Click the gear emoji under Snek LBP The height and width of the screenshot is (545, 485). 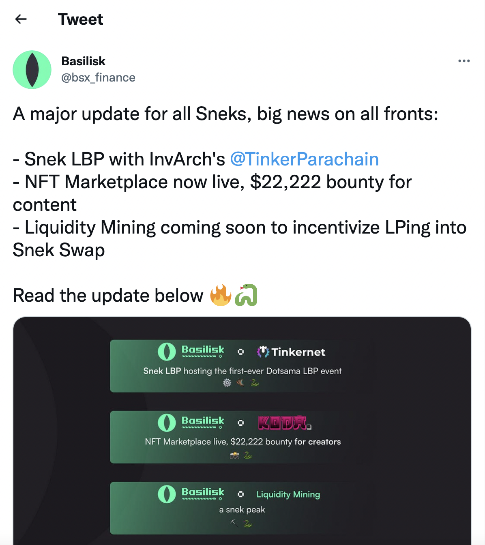point(227,383)
